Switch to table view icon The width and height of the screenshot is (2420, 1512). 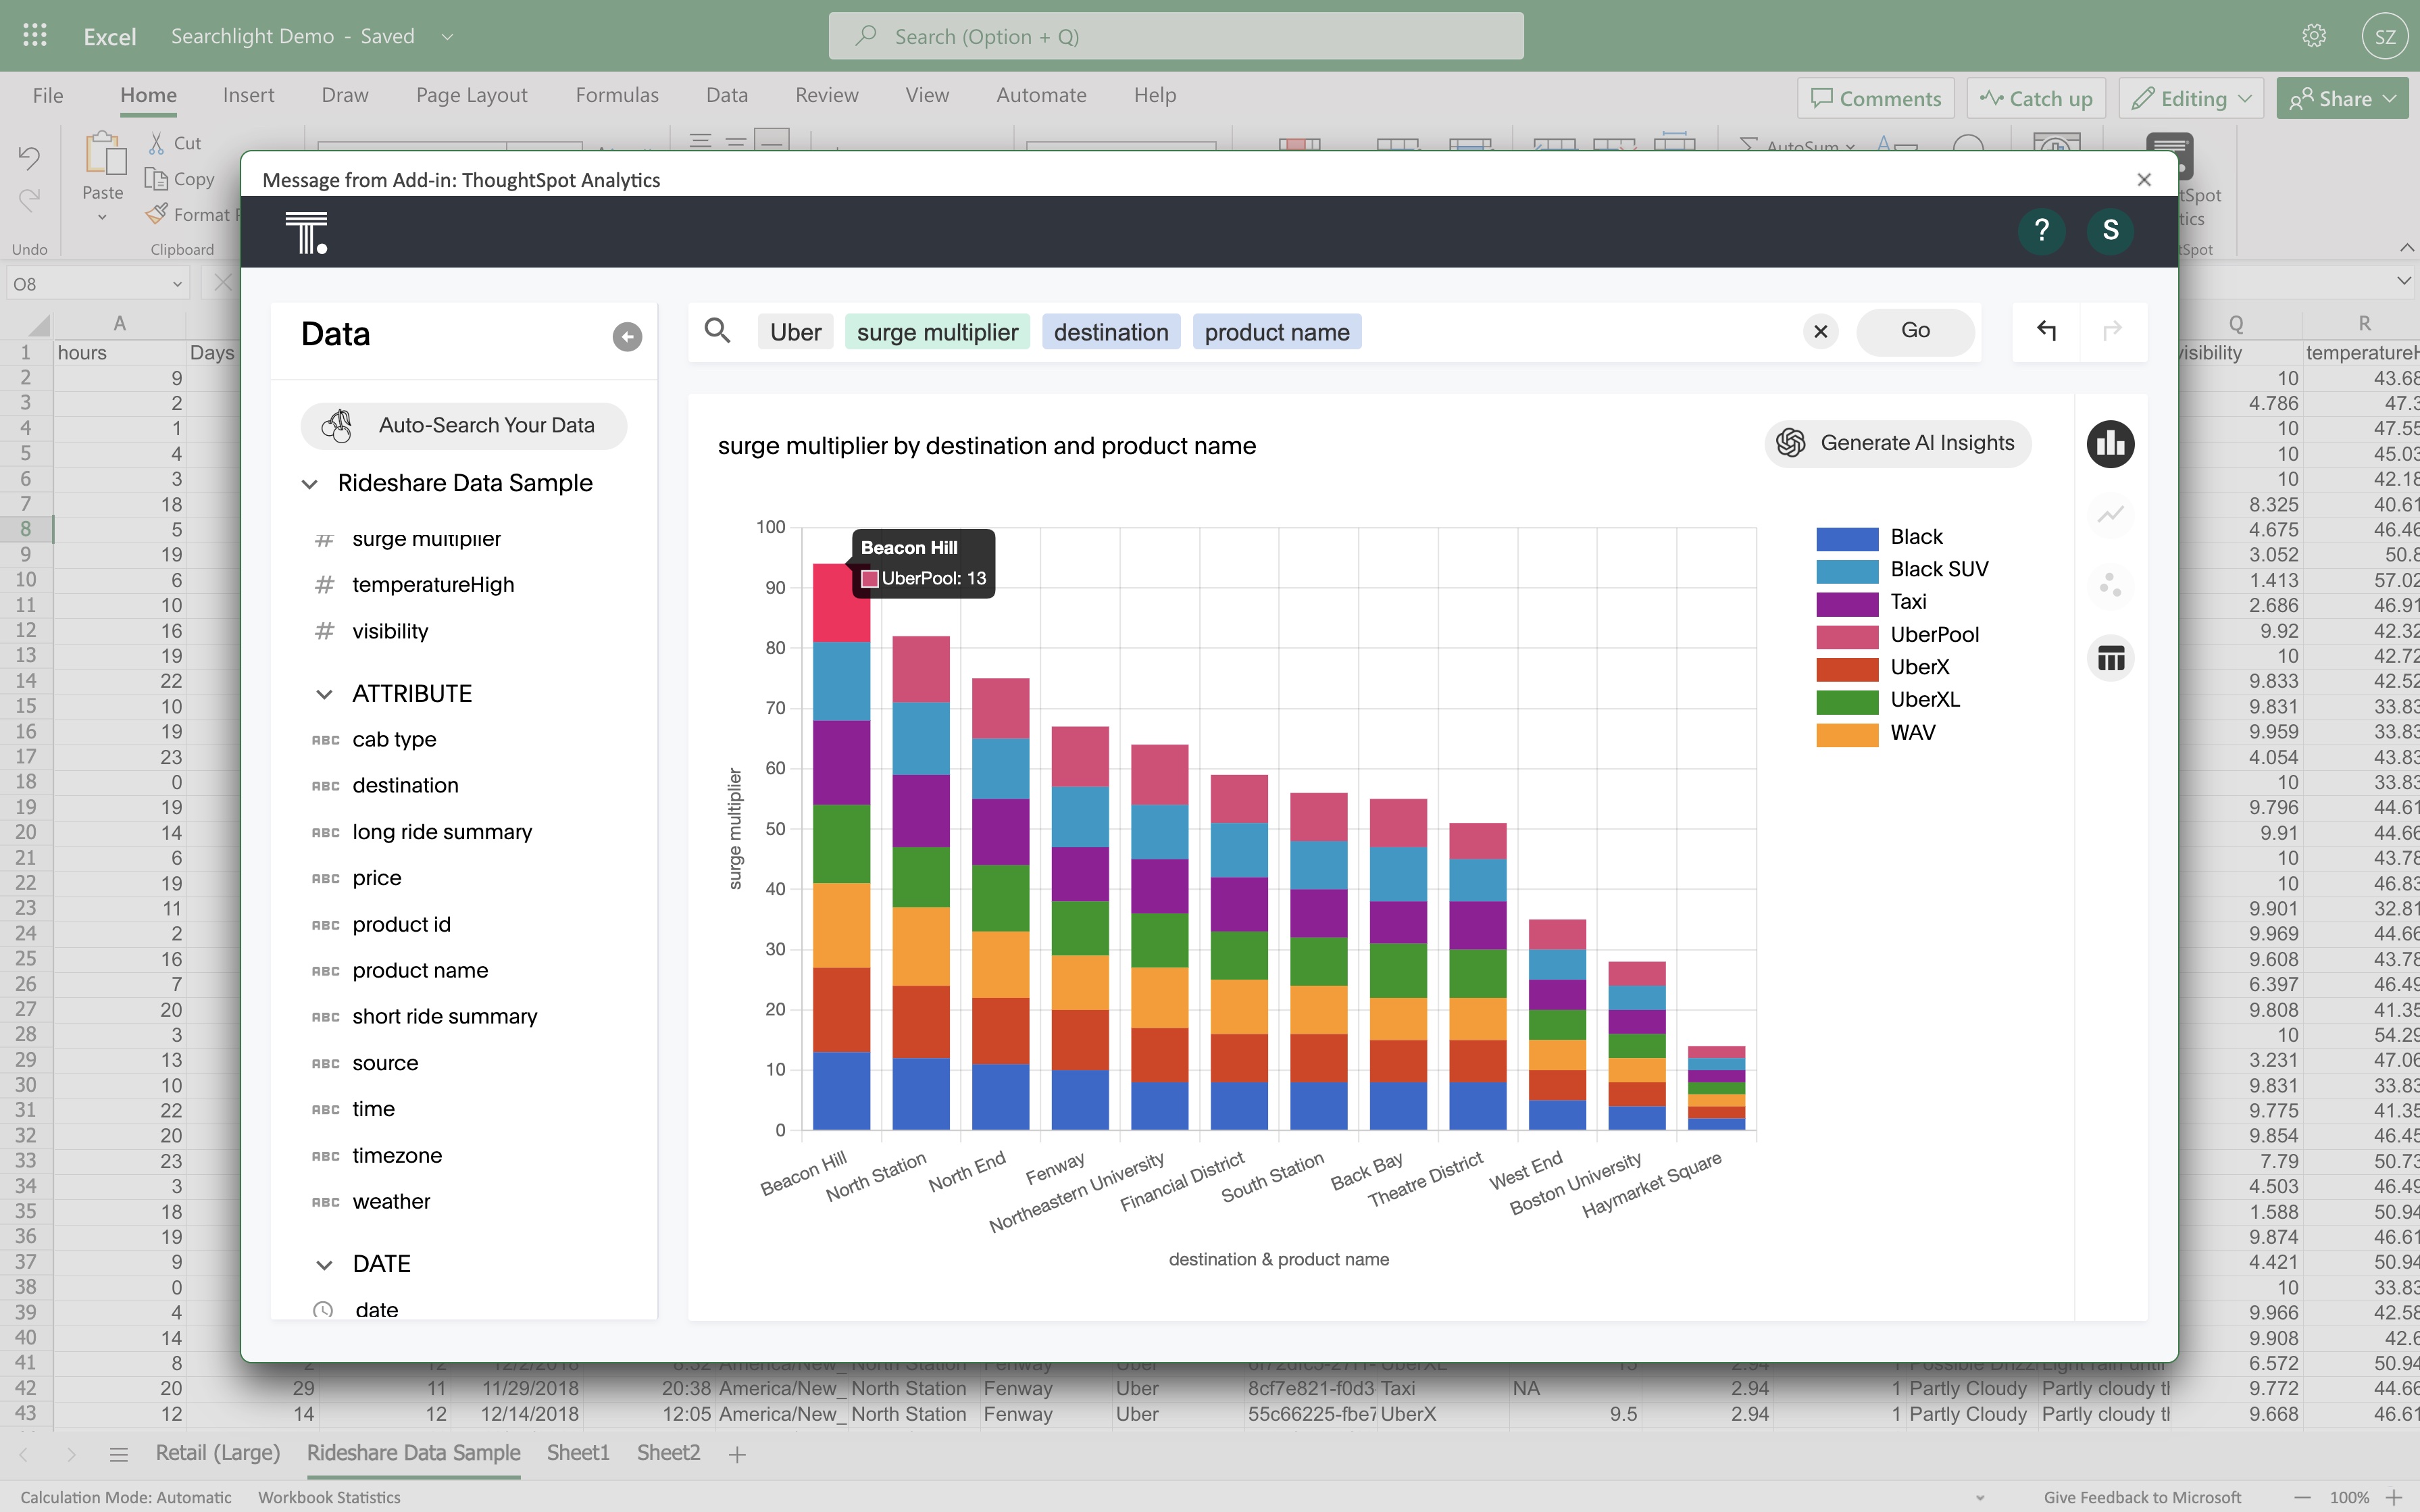pyautogui.click(x=2110, y=658)
